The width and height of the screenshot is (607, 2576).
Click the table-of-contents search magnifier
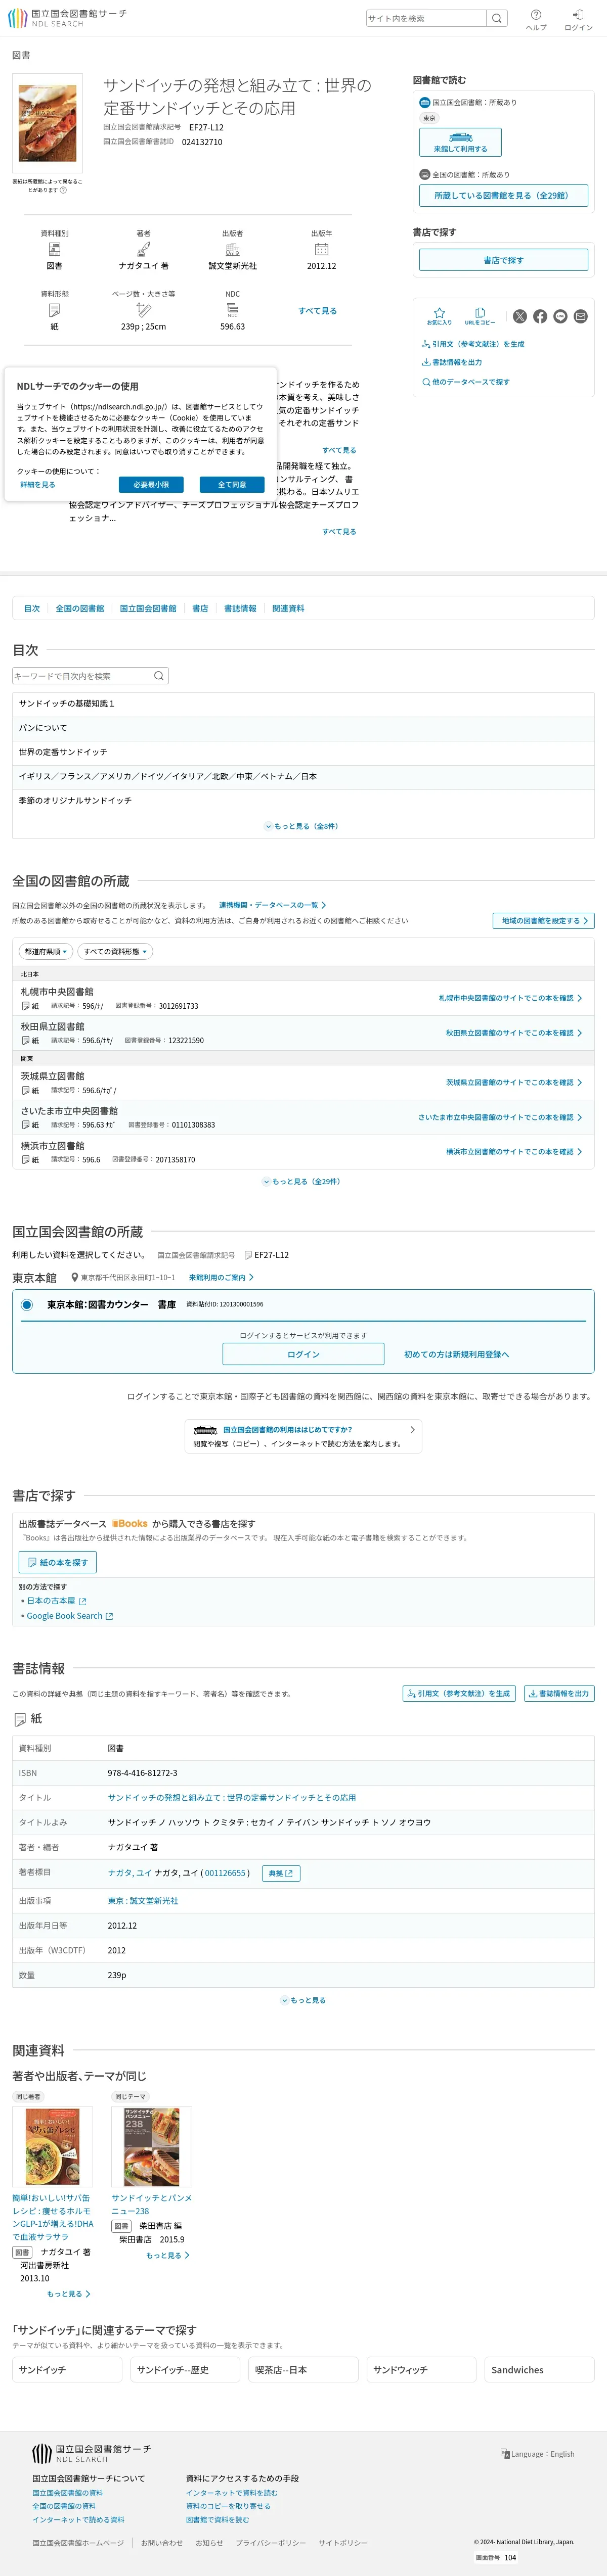(x=158, y=676)
